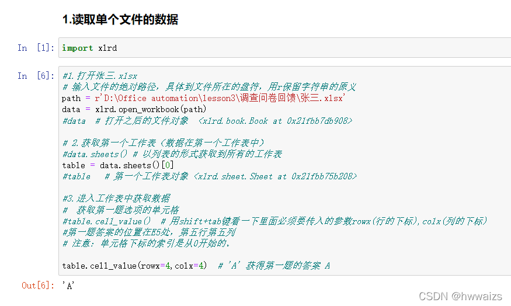Click the comment '#table.cell_value()' with shift+tab hint

tap(274, 221)
